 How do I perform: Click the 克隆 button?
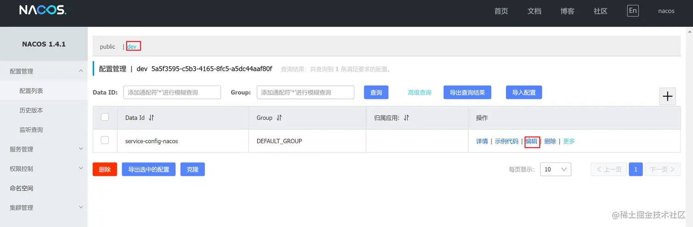pyautogui.click(x=192, y=169)
